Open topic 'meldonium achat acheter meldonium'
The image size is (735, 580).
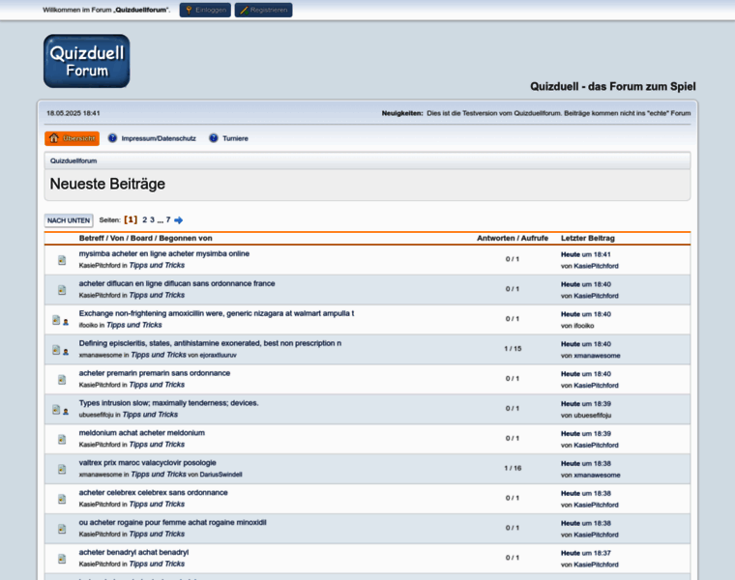click(142, 433)
